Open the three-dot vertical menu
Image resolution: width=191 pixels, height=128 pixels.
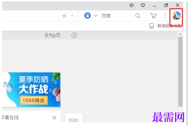click(x=165, y=16)
